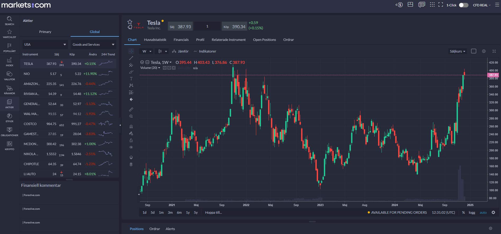Viewport: 501px width, 234px height.
Task: Select the COSTCO instrument row
Action: click(x=68, y=124)
